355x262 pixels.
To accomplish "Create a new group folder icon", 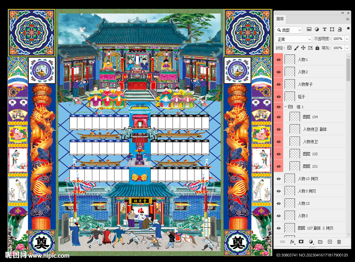I will pos(320,242).
